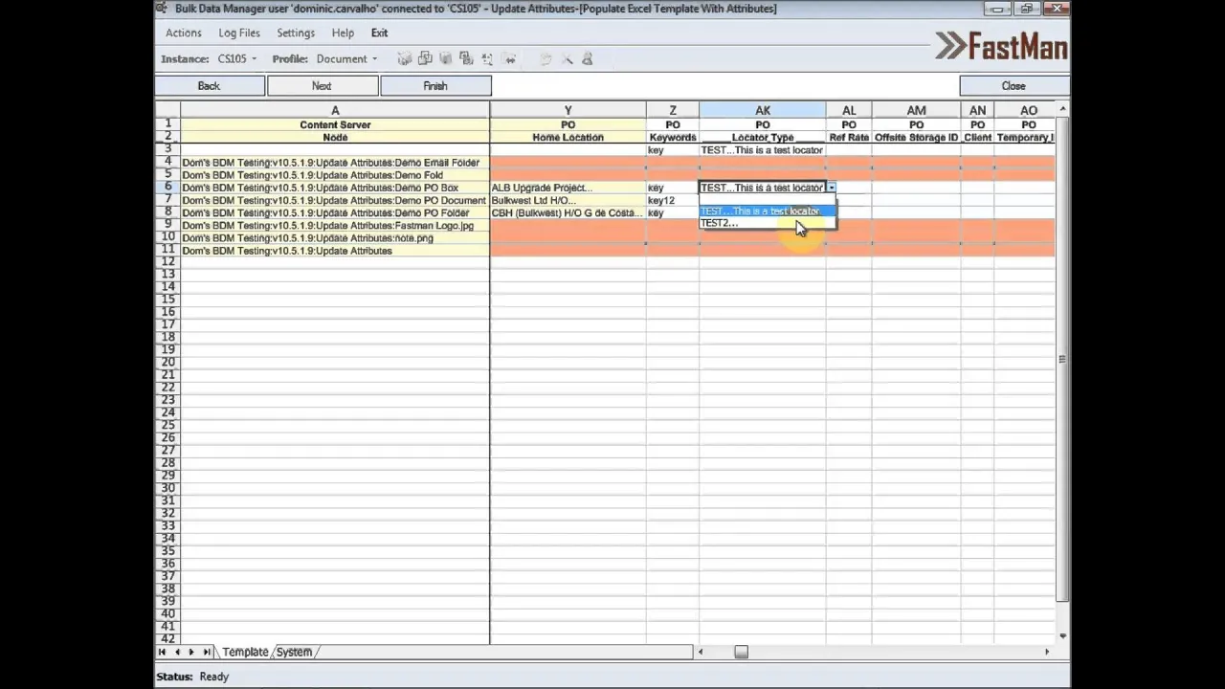Click the 'Demo PO Box' node cell
This screenshot has height=689, width=1225.
[335, 188]
